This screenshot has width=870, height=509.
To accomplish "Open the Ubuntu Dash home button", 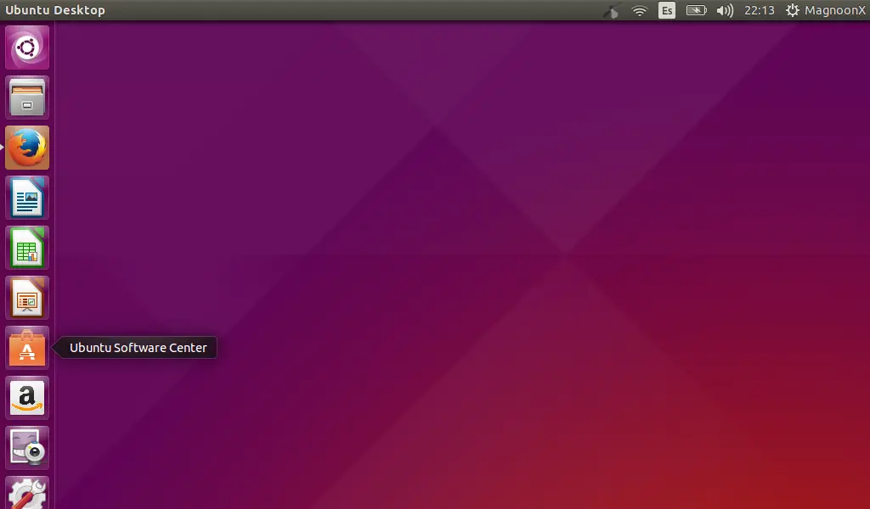I will pos(27,48).
